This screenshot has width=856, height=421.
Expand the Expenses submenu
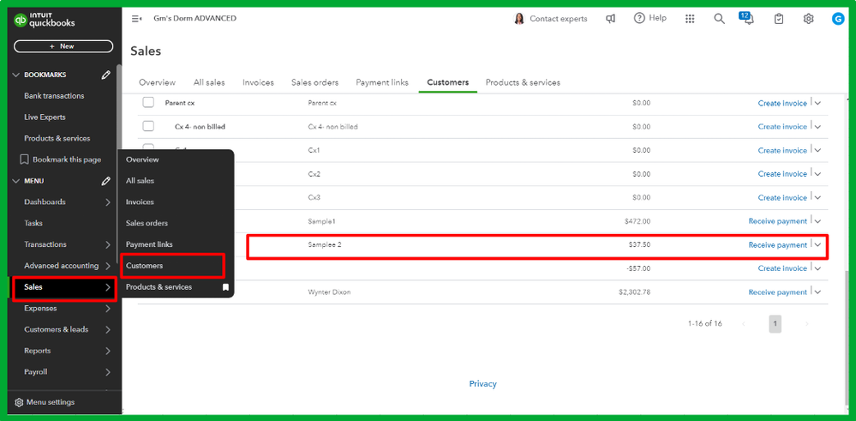click(108, 309)
